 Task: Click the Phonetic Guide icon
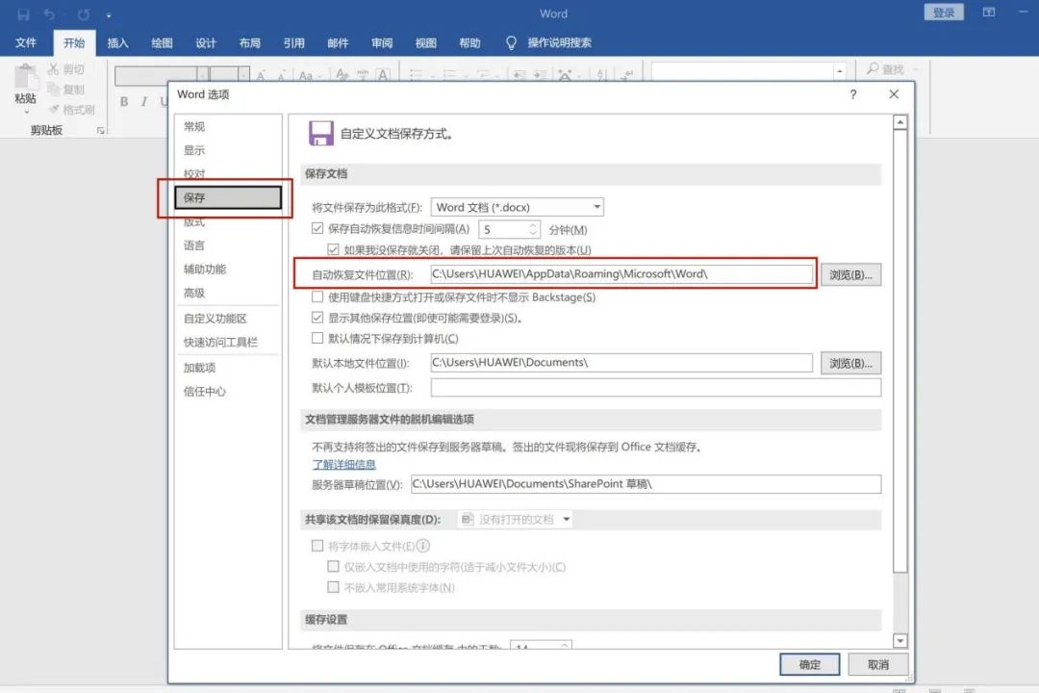(363, 75)
